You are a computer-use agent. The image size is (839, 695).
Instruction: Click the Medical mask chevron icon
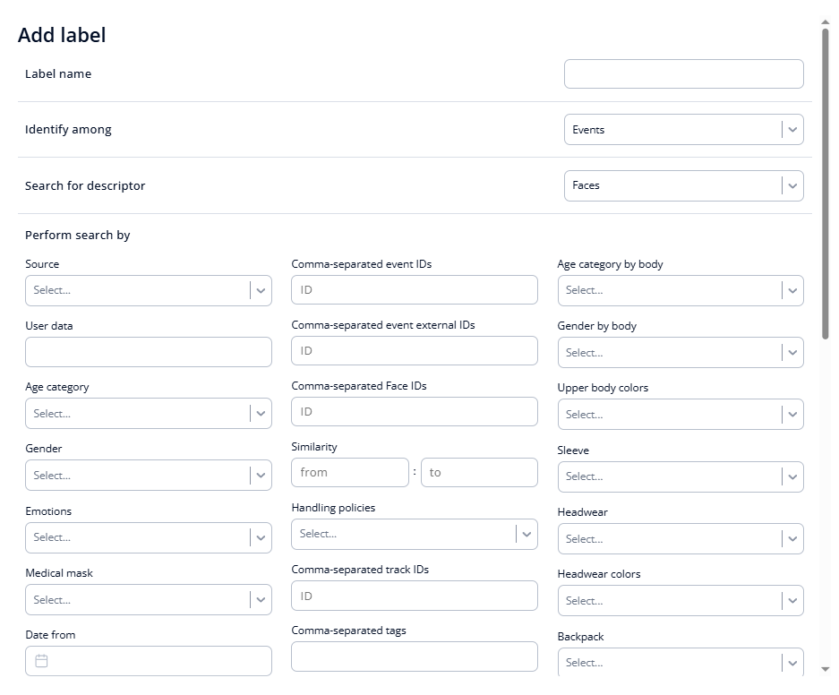[x=261, y=599]
